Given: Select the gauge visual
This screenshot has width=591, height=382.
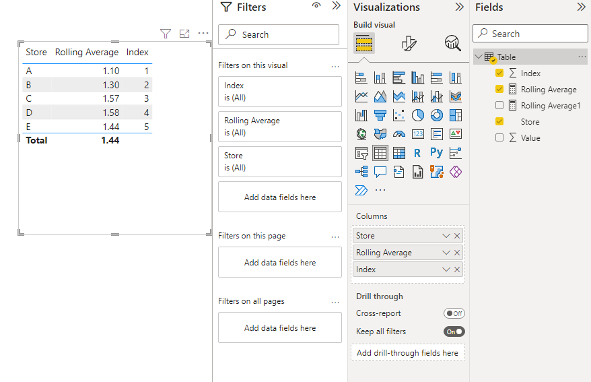Looking at the screenshot, I should pos(398,134).
